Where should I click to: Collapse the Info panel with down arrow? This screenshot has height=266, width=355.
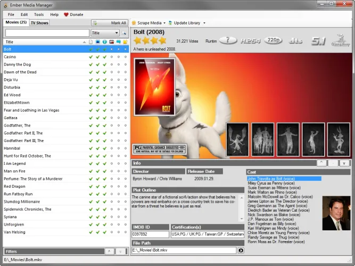[344, 163]
